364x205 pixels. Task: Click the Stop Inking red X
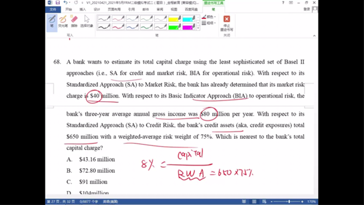[226, 23]
